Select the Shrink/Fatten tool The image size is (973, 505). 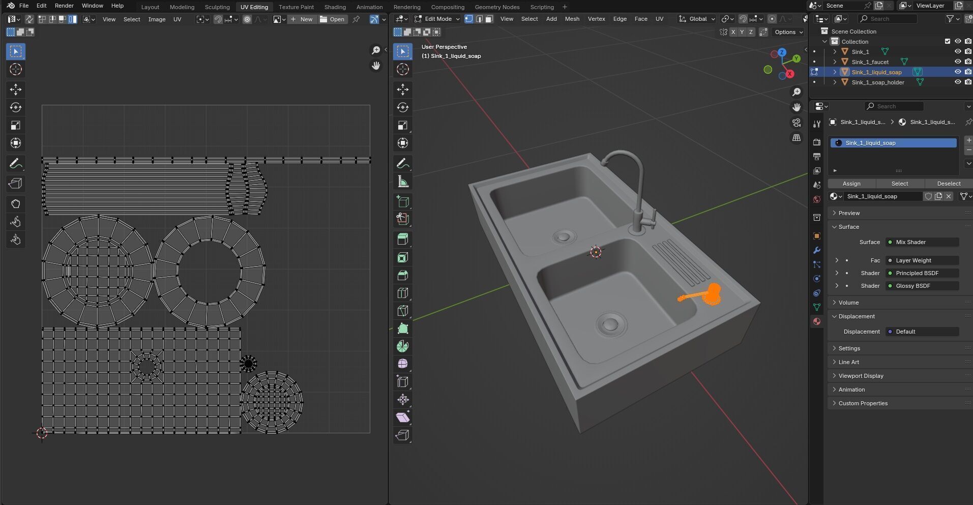tap(403, 400)
